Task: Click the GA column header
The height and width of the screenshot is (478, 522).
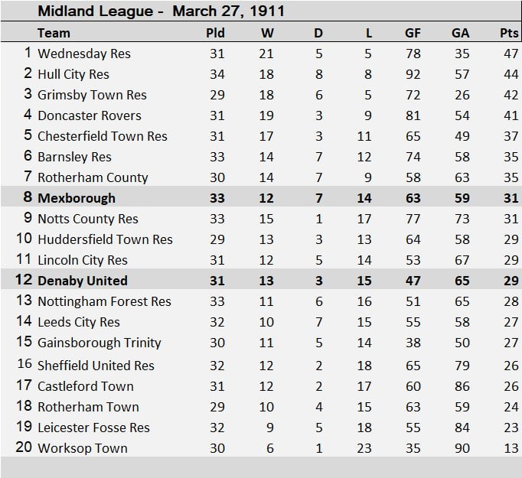Action: (x=461, y=33)
